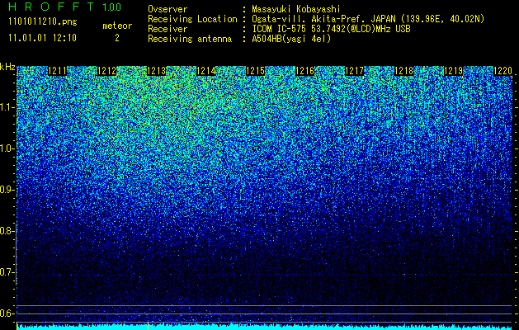Select the Ogata-vill. Akita-Pref. JAPAN location text

[x=368, y=19]
